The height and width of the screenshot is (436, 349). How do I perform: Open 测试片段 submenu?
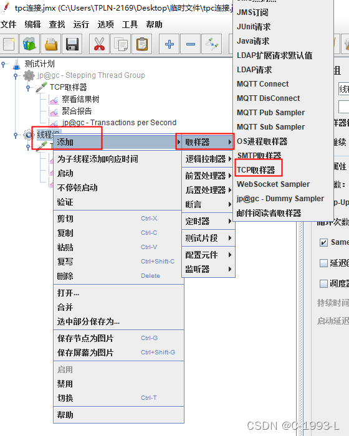[208, 238]
